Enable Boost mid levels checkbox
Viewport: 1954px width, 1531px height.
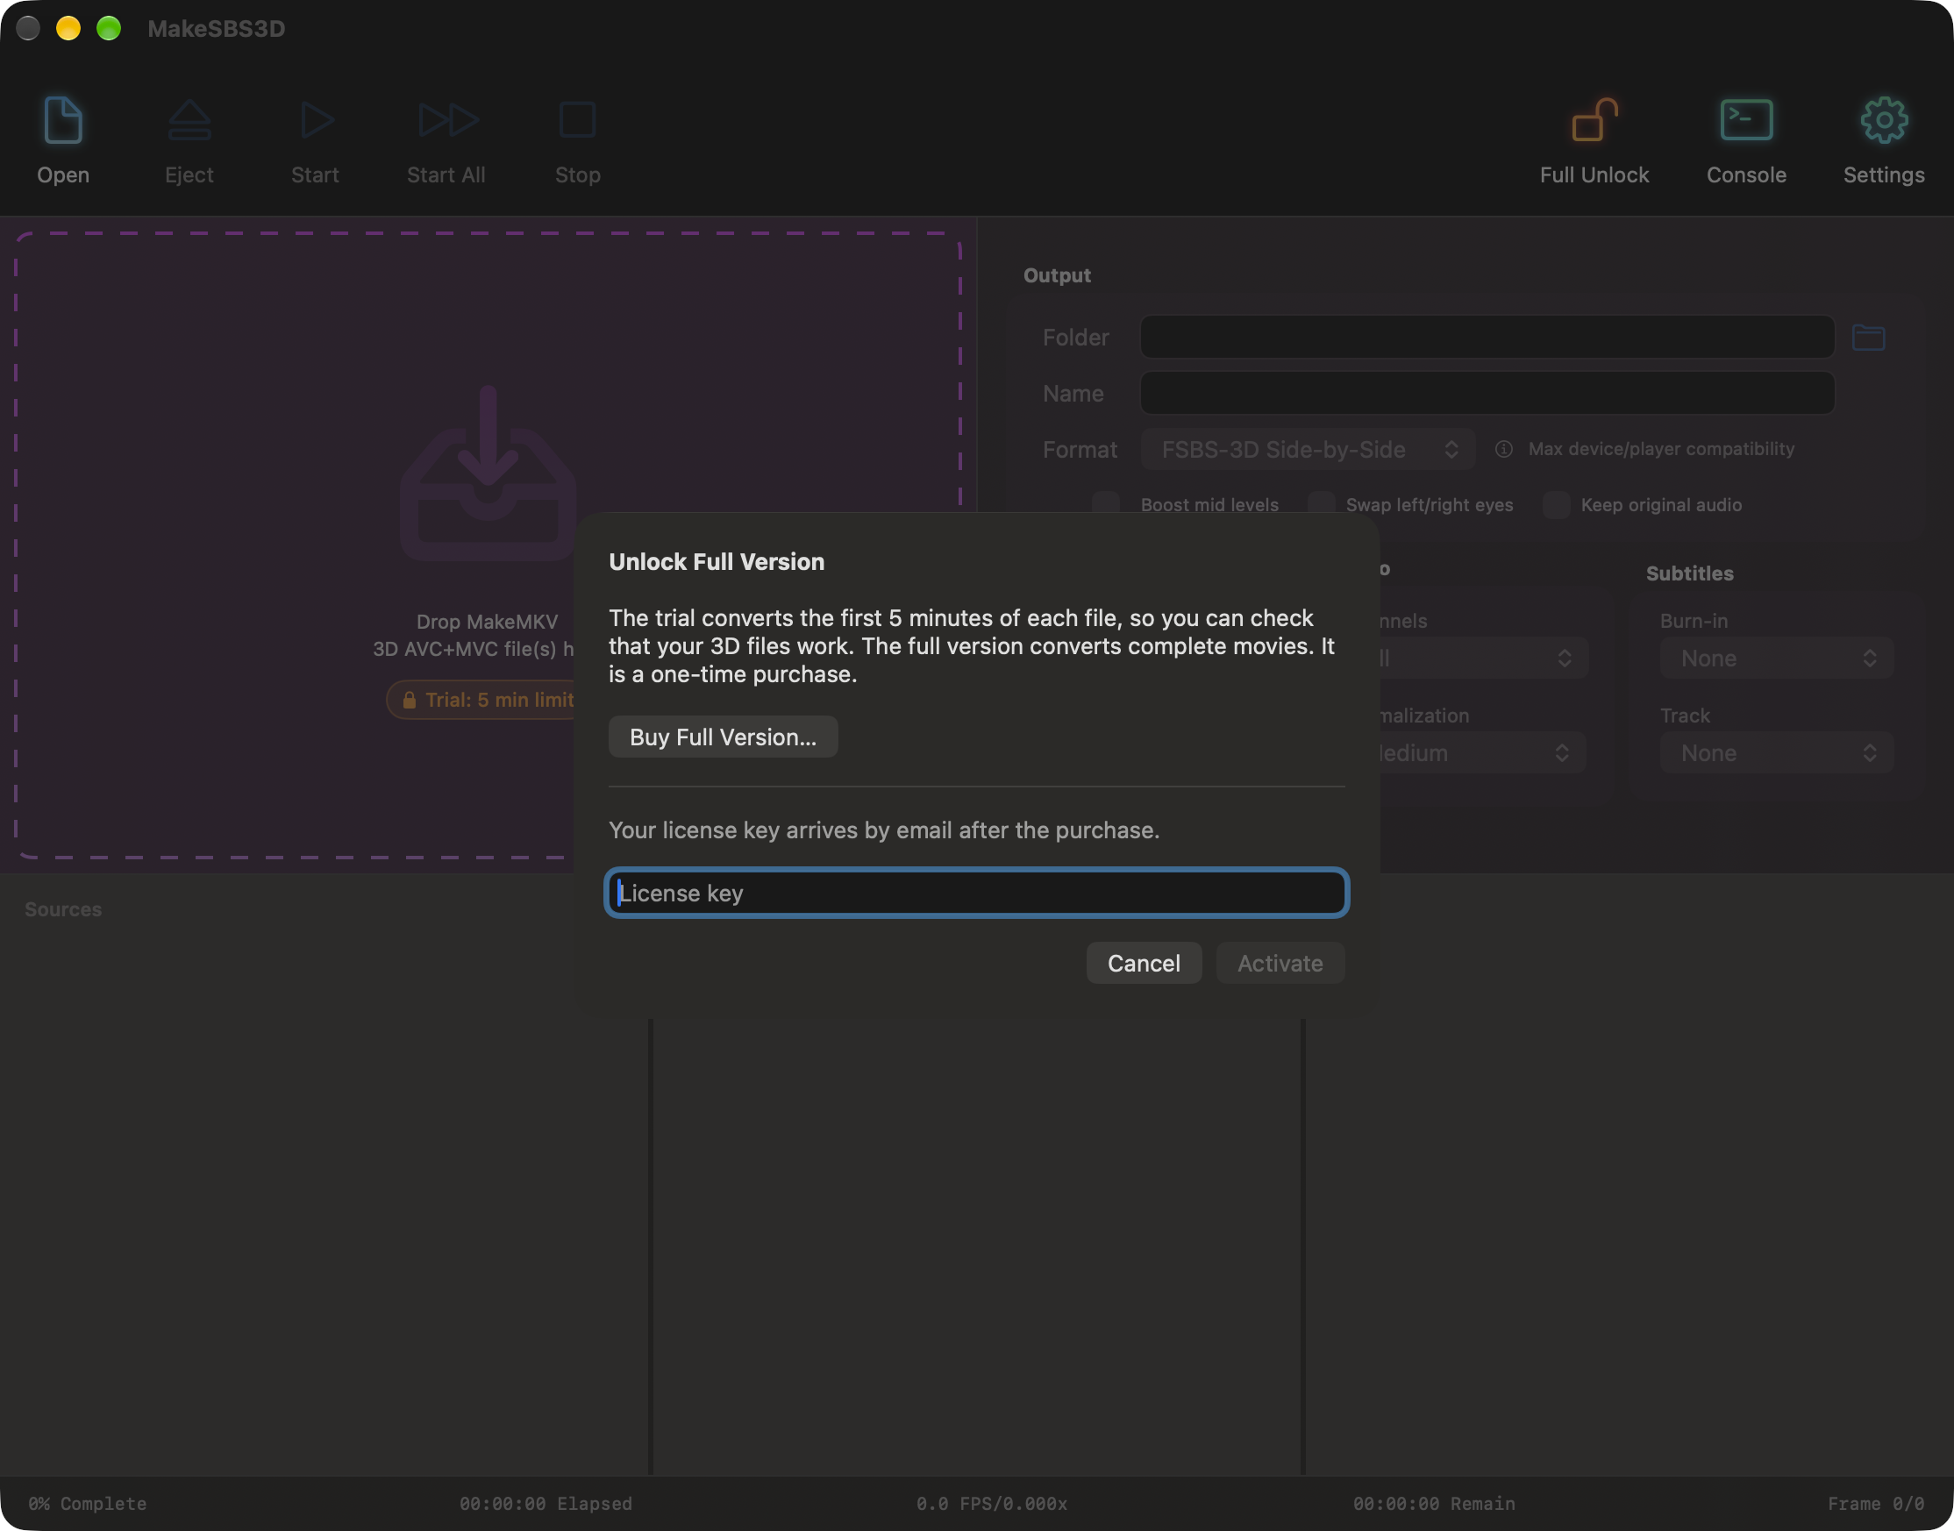[x=1105, y=505]
